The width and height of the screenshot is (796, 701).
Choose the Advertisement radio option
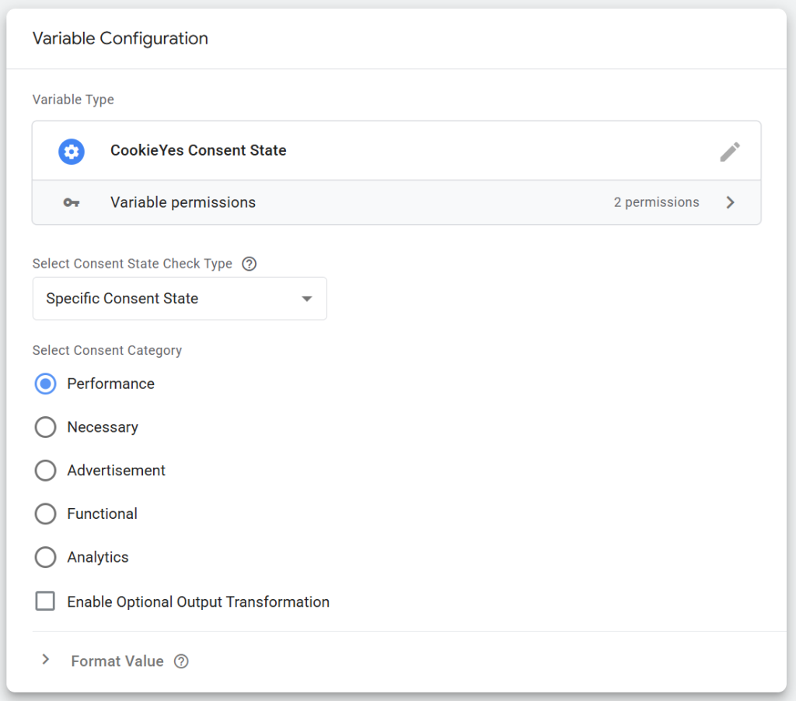[46, 471]
